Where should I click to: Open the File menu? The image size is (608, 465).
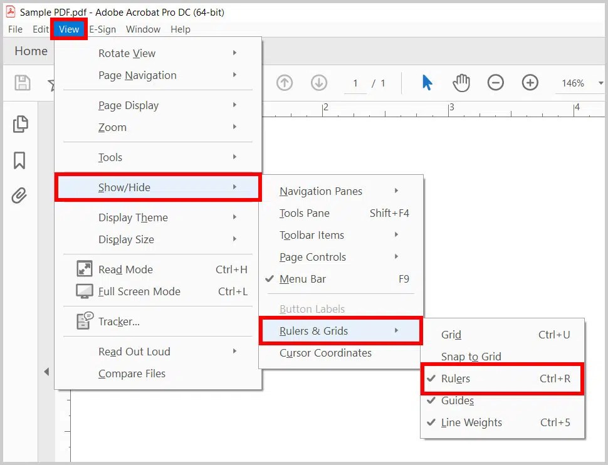point(15,29)
